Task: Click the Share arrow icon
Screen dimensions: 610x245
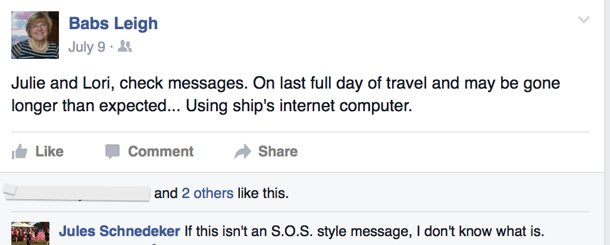Action: tap(243, 152)
